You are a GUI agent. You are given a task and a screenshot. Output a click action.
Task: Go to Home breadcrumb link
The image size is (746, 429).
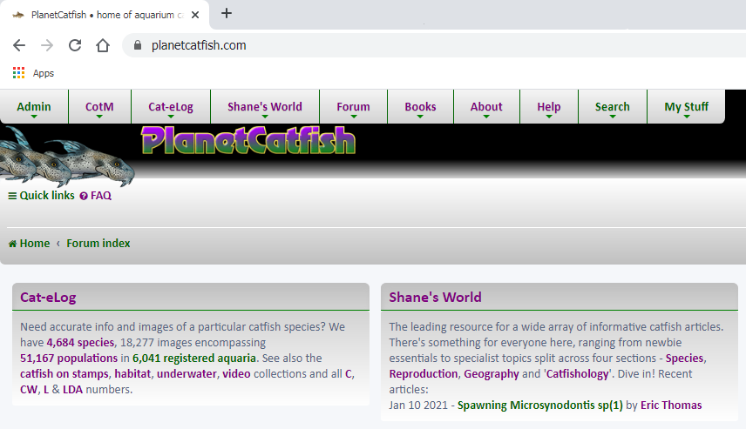tap(35, 244)
